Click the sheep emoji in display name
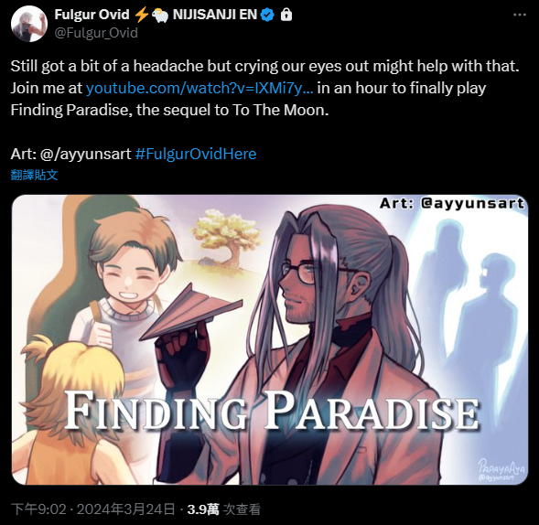Screen dimensions: 539x525 (x=160, y=16)
